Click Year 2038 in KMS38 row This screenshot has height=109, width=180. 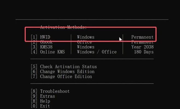pos(143,47)
